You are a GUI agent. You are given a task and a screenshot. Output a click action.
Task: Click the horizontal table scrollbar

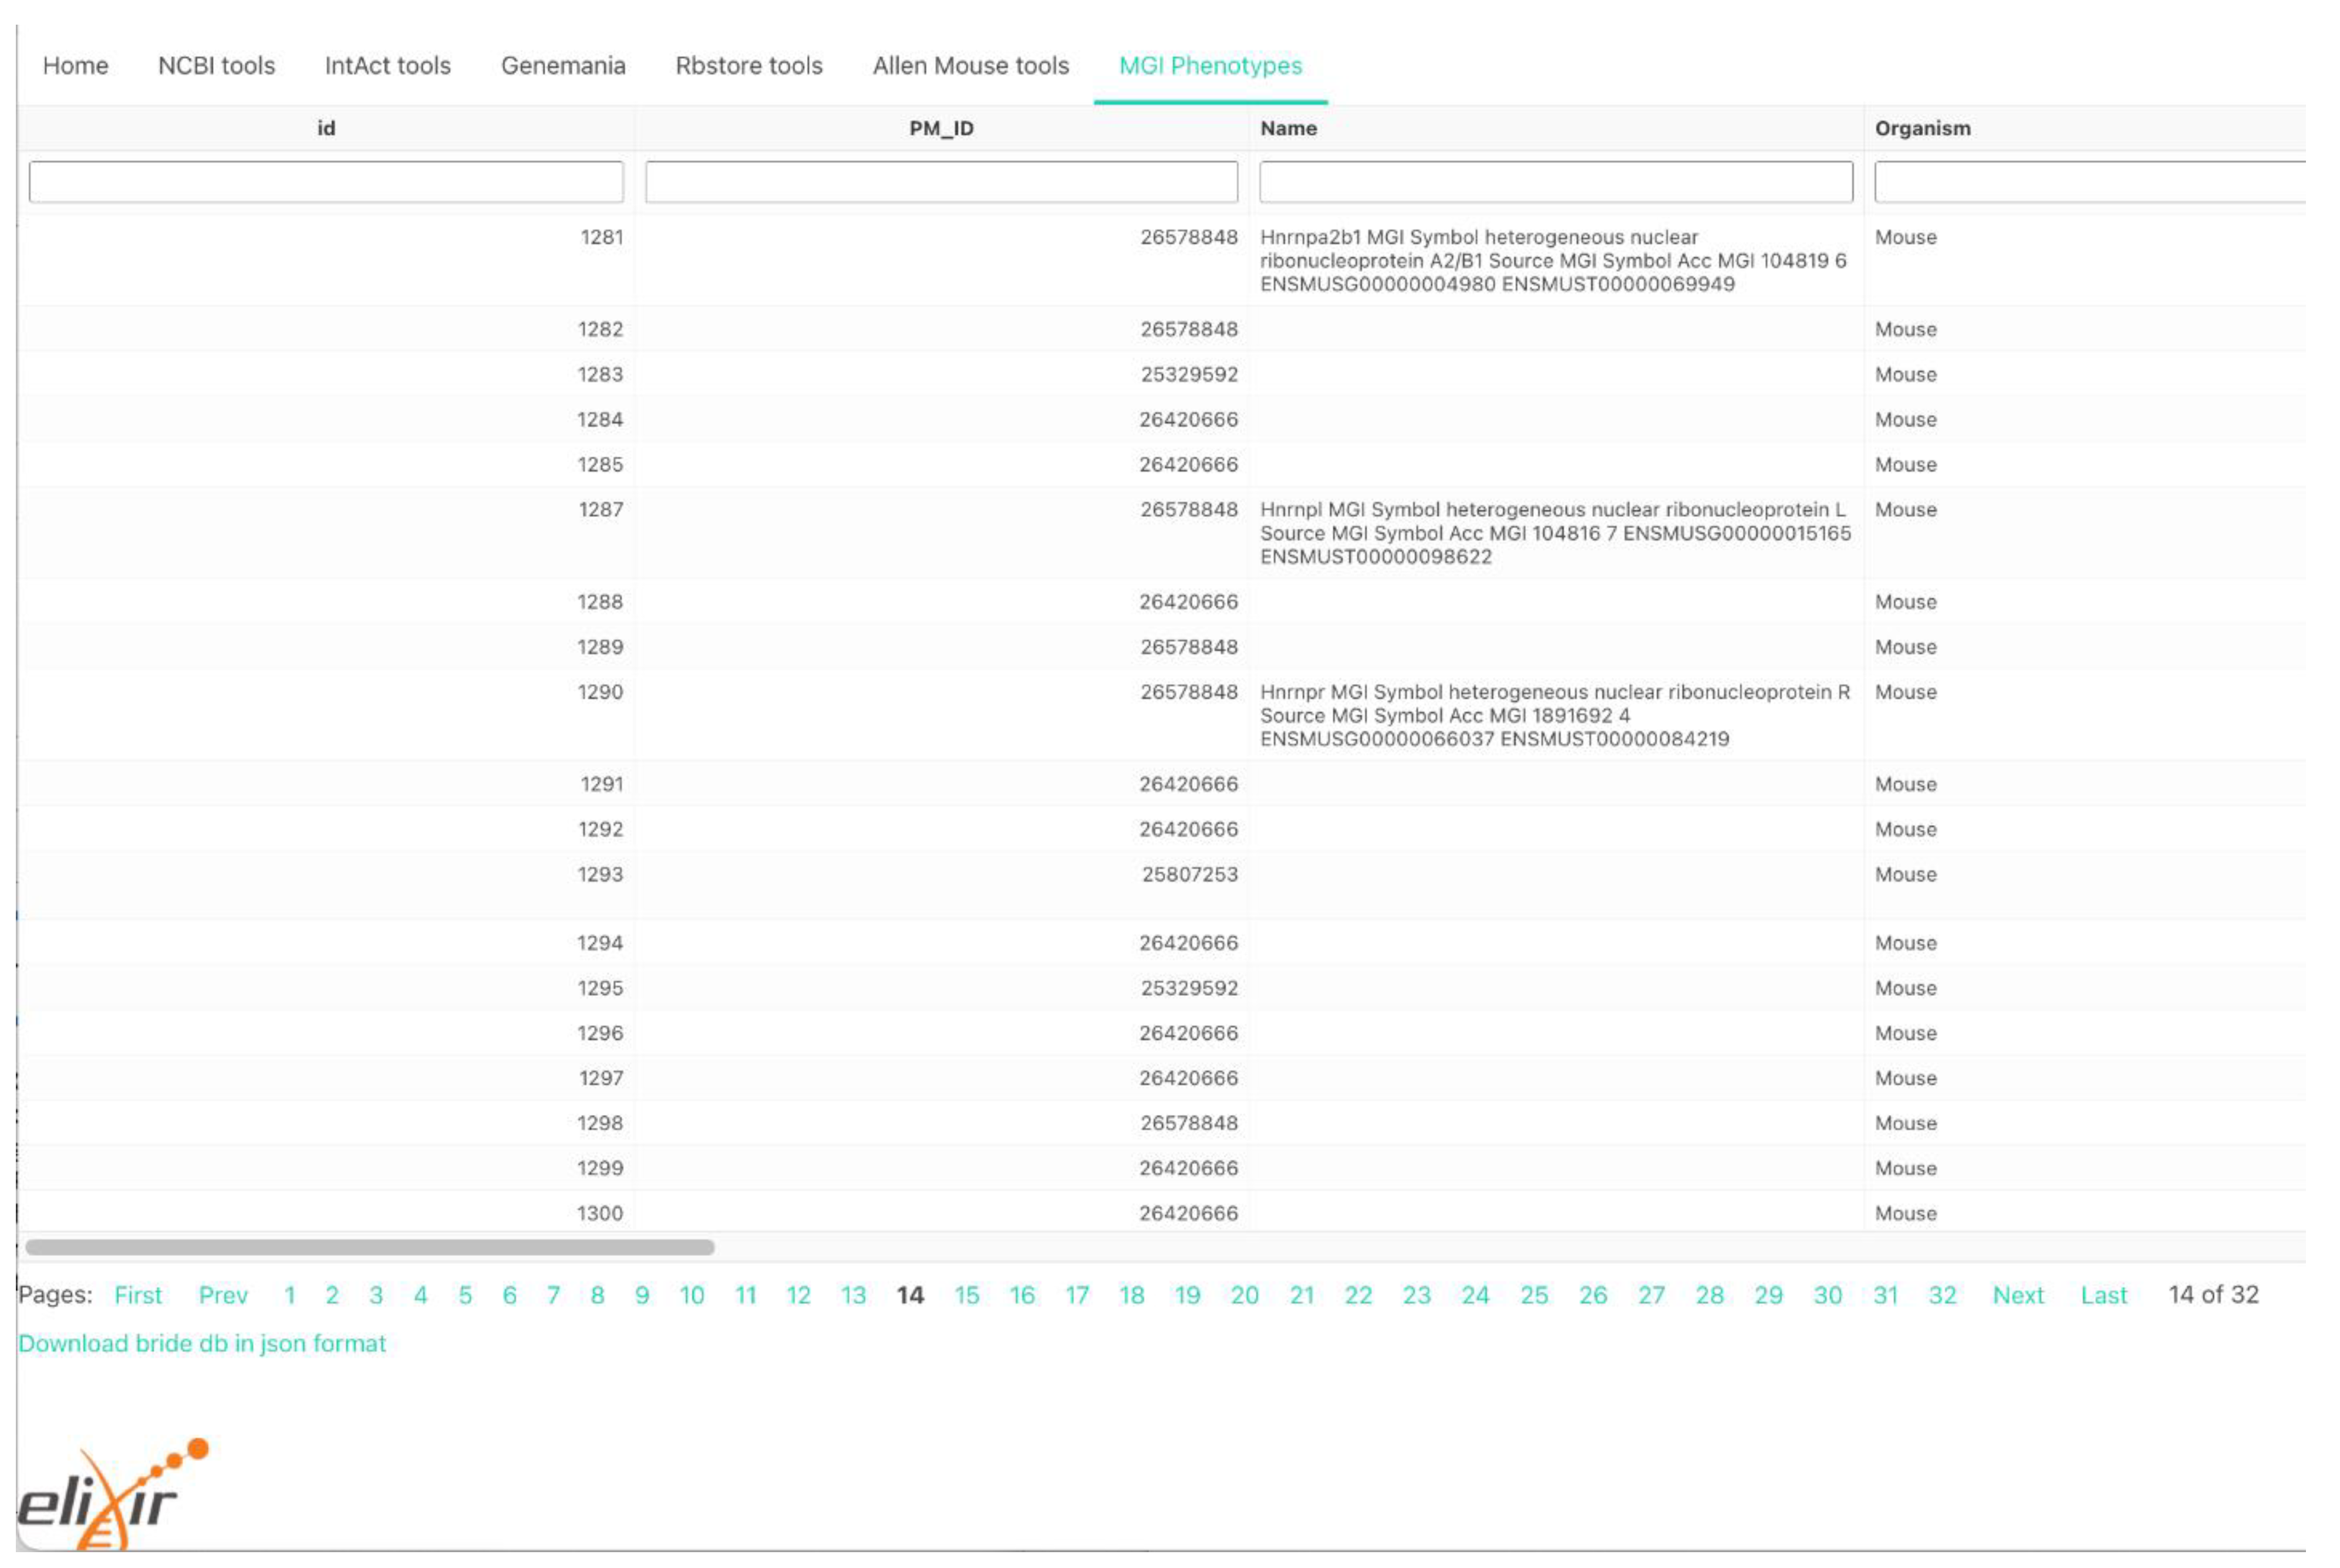[369, 1247]
